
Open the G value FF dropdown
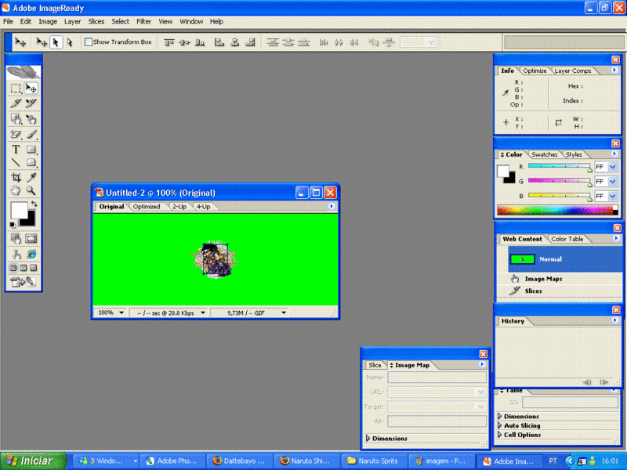click(x=613, y=182)
